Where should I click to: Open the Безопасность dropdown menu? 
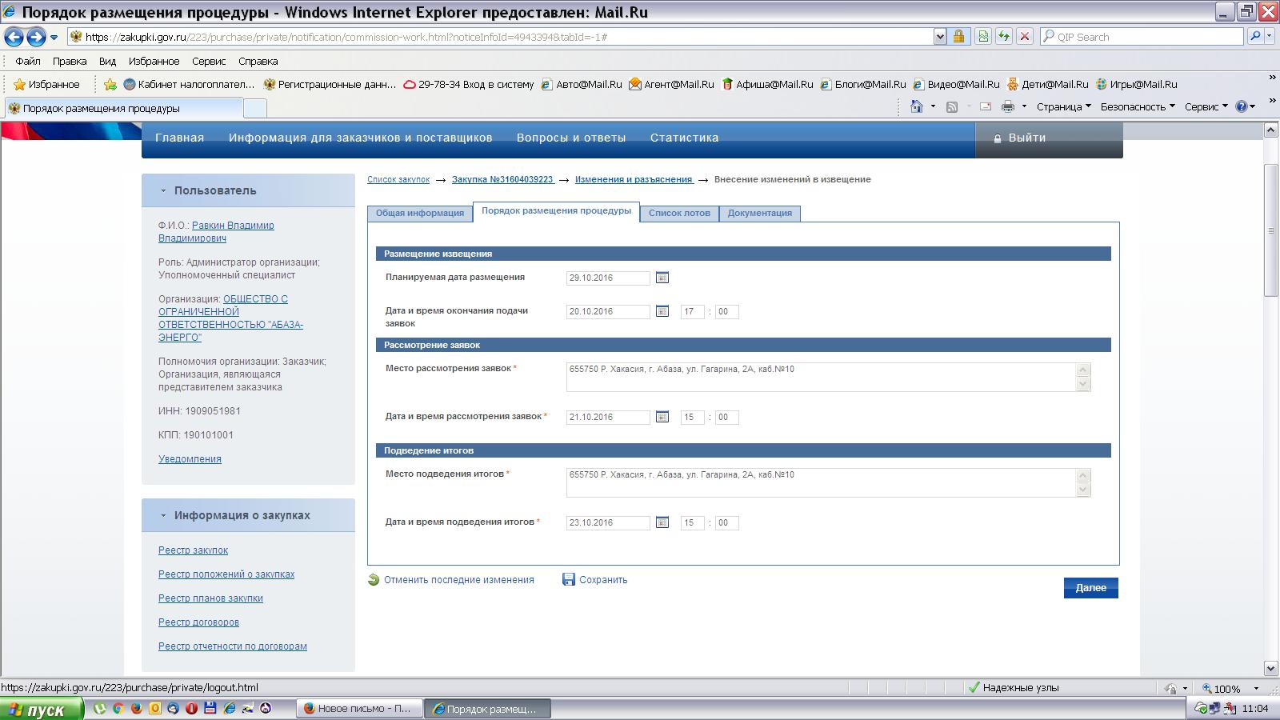coord(1138,107)
